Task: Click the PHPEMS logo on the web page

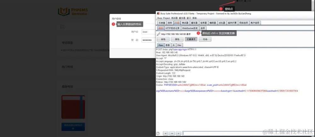Action: tap(73, 11)
